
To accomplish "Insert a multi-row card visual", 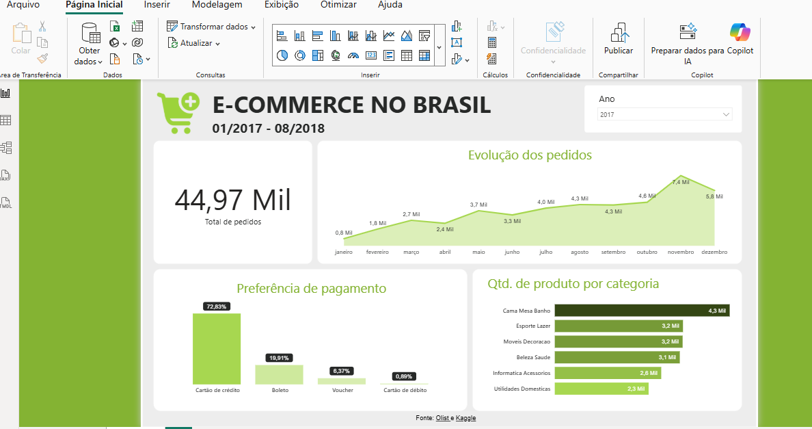I will coord(389,55).
